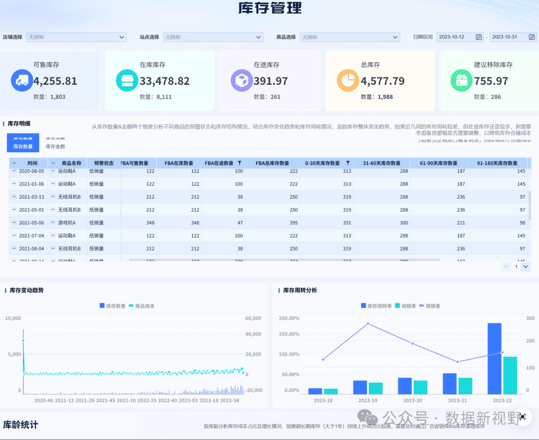
Task: Open the 商品选择 dropdown
Action: 350,37
